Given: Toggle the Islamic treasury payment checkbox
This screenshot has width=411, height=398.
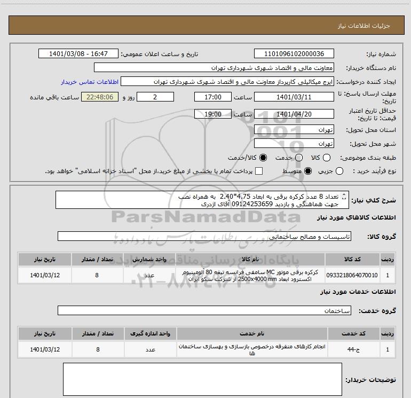Looking at the screenshot, I should [259, 171].
